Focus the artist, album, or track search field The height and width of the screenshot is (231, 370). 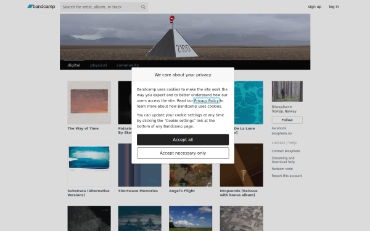click(x=104, y=7)
